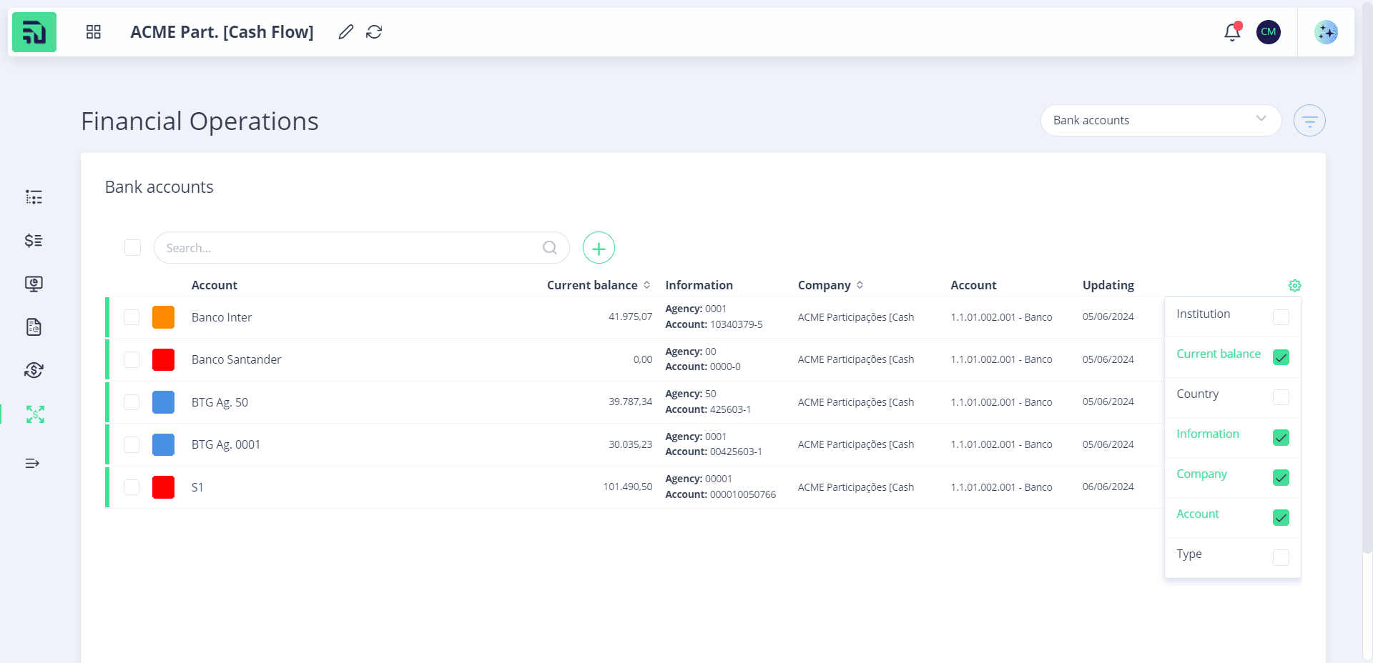Open the apps grid icon
This screenshot has width=1373, height=663.
tap(94, 32)
